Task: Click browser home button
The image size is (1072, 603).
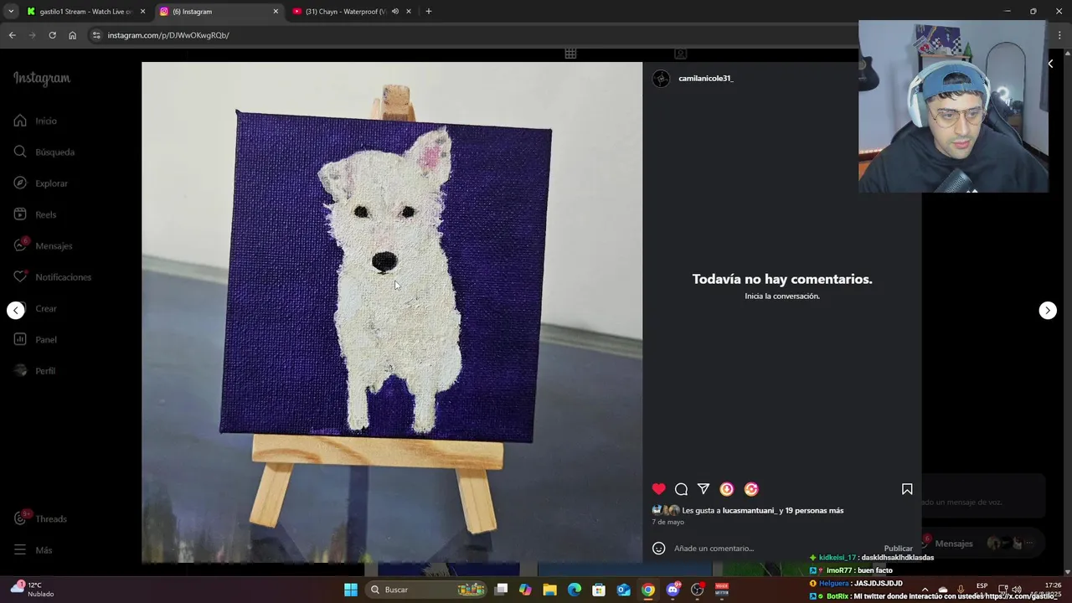Action: 72,35
